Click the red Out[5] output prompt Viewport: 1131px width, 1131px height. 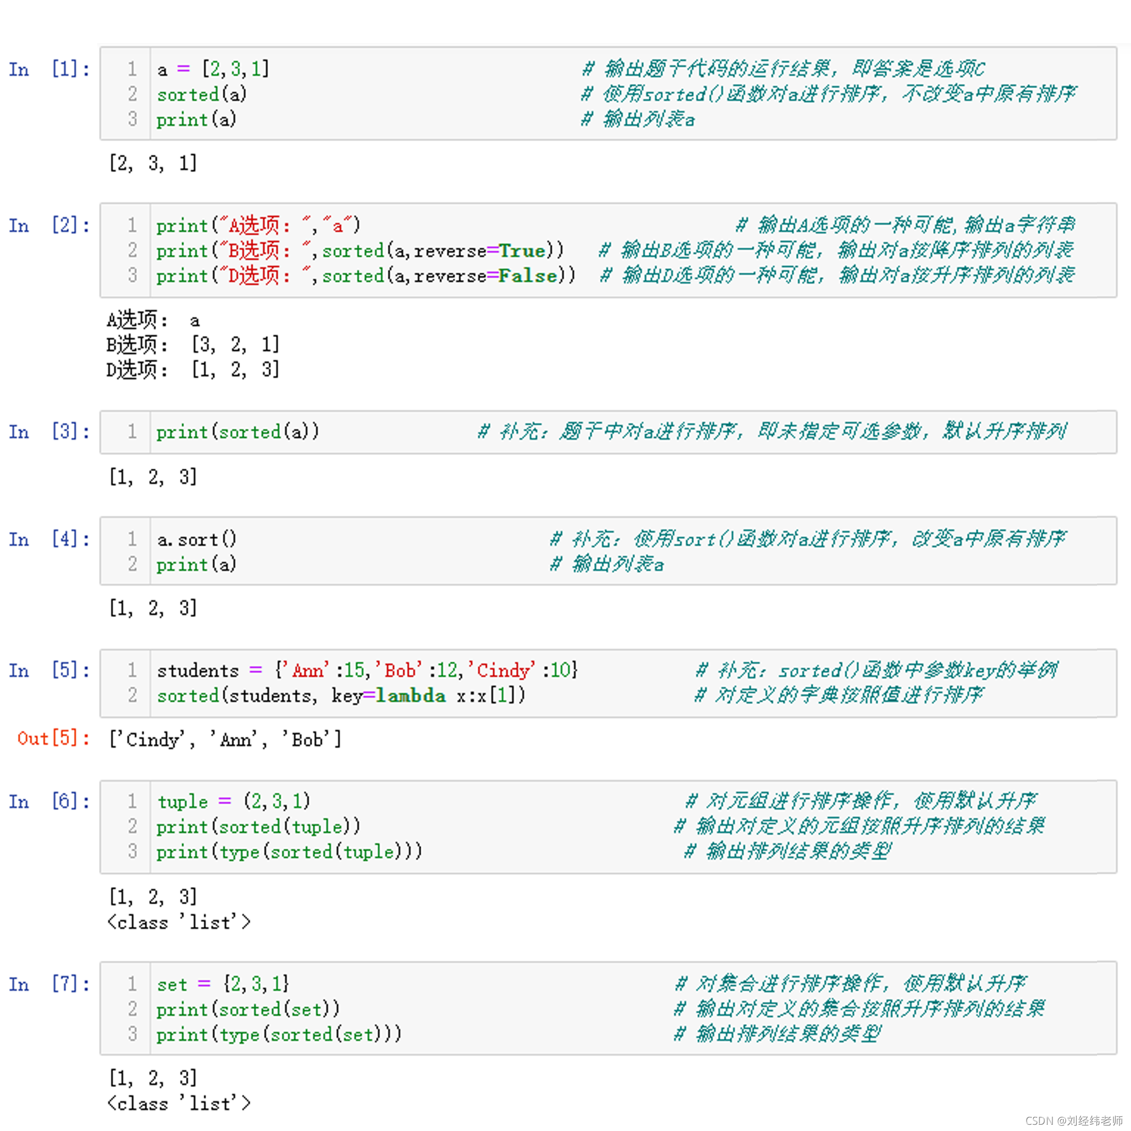coord(53,739)
